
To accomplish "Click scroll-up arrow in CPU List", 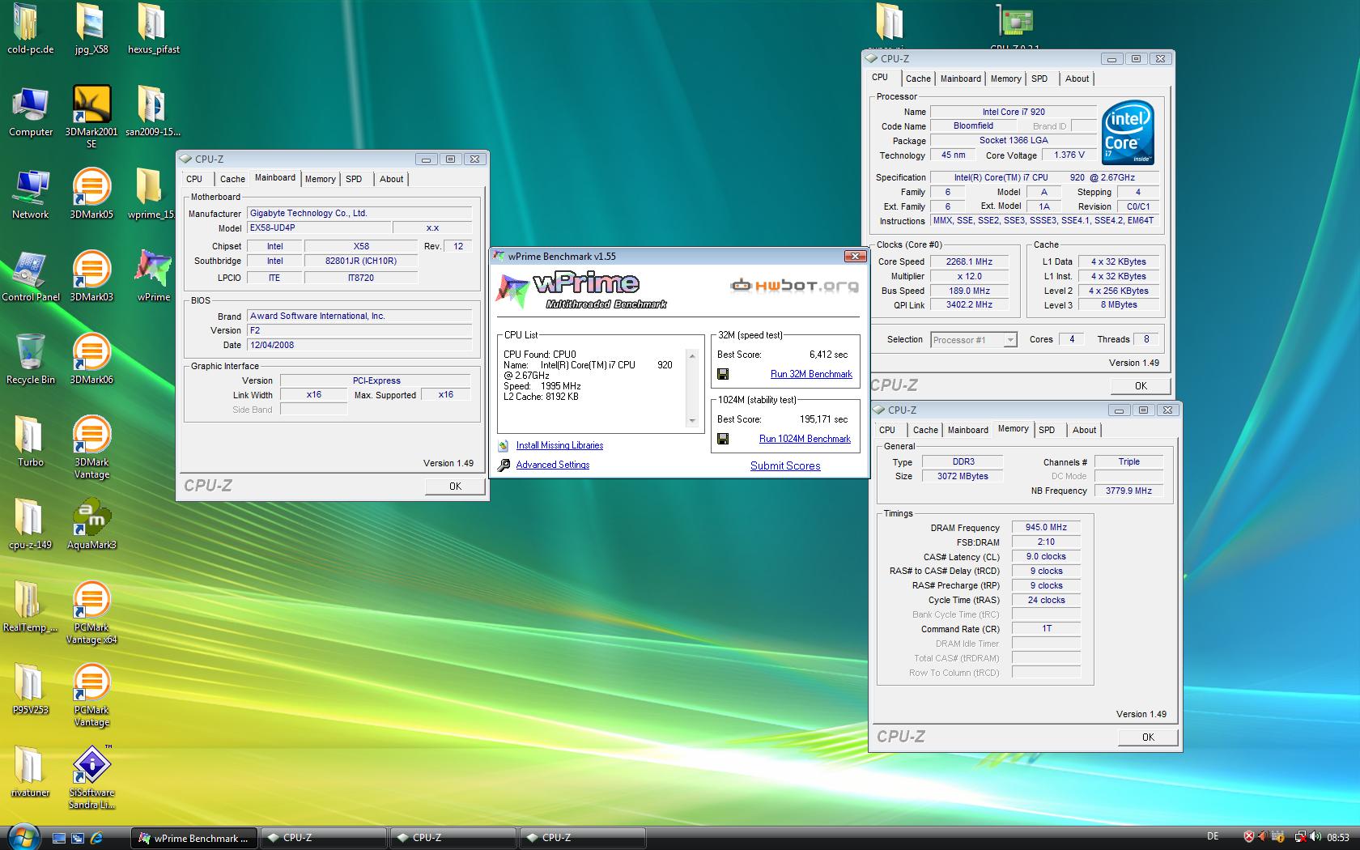I will tap(691, 355).
